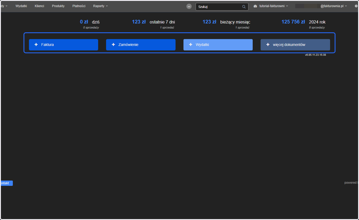The width and height of the screenshot is (359, 220).
Task: Expand the tutorial-fakturowni account dropdown
Action: [x=274, y=6]
